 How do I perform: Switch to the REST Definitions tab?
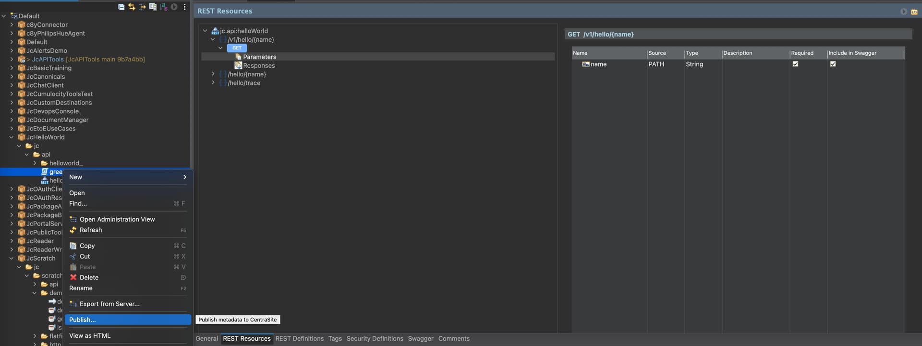[300, 338]
